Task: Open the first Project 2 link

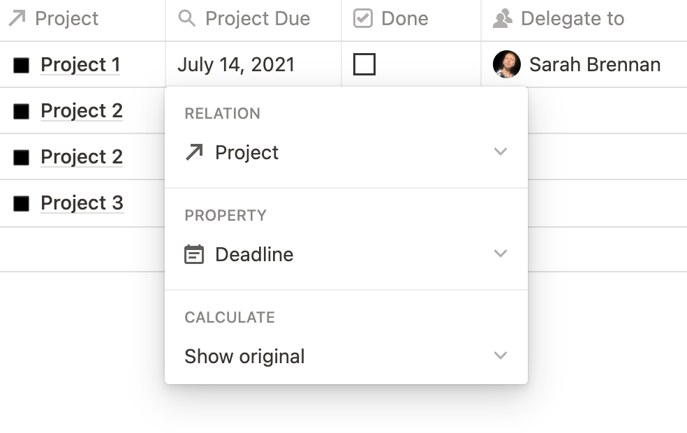Action: click(x=82, y=111)
